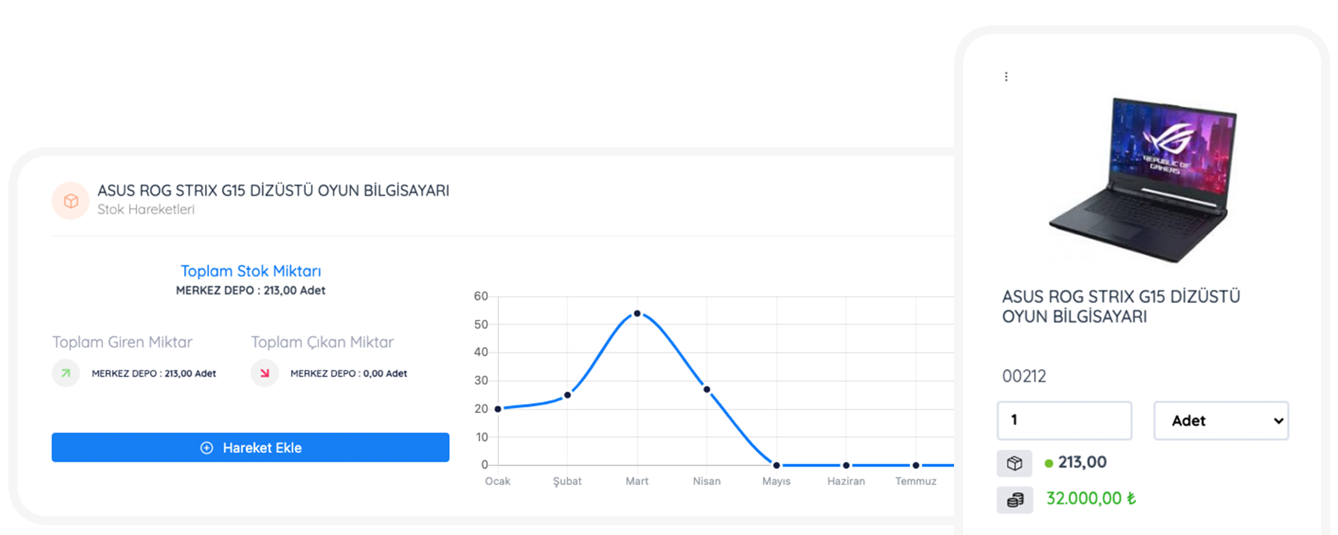Click the Şubat data point on chart
This screenshot has width=1338, height=535.
(x=567, y=395)
